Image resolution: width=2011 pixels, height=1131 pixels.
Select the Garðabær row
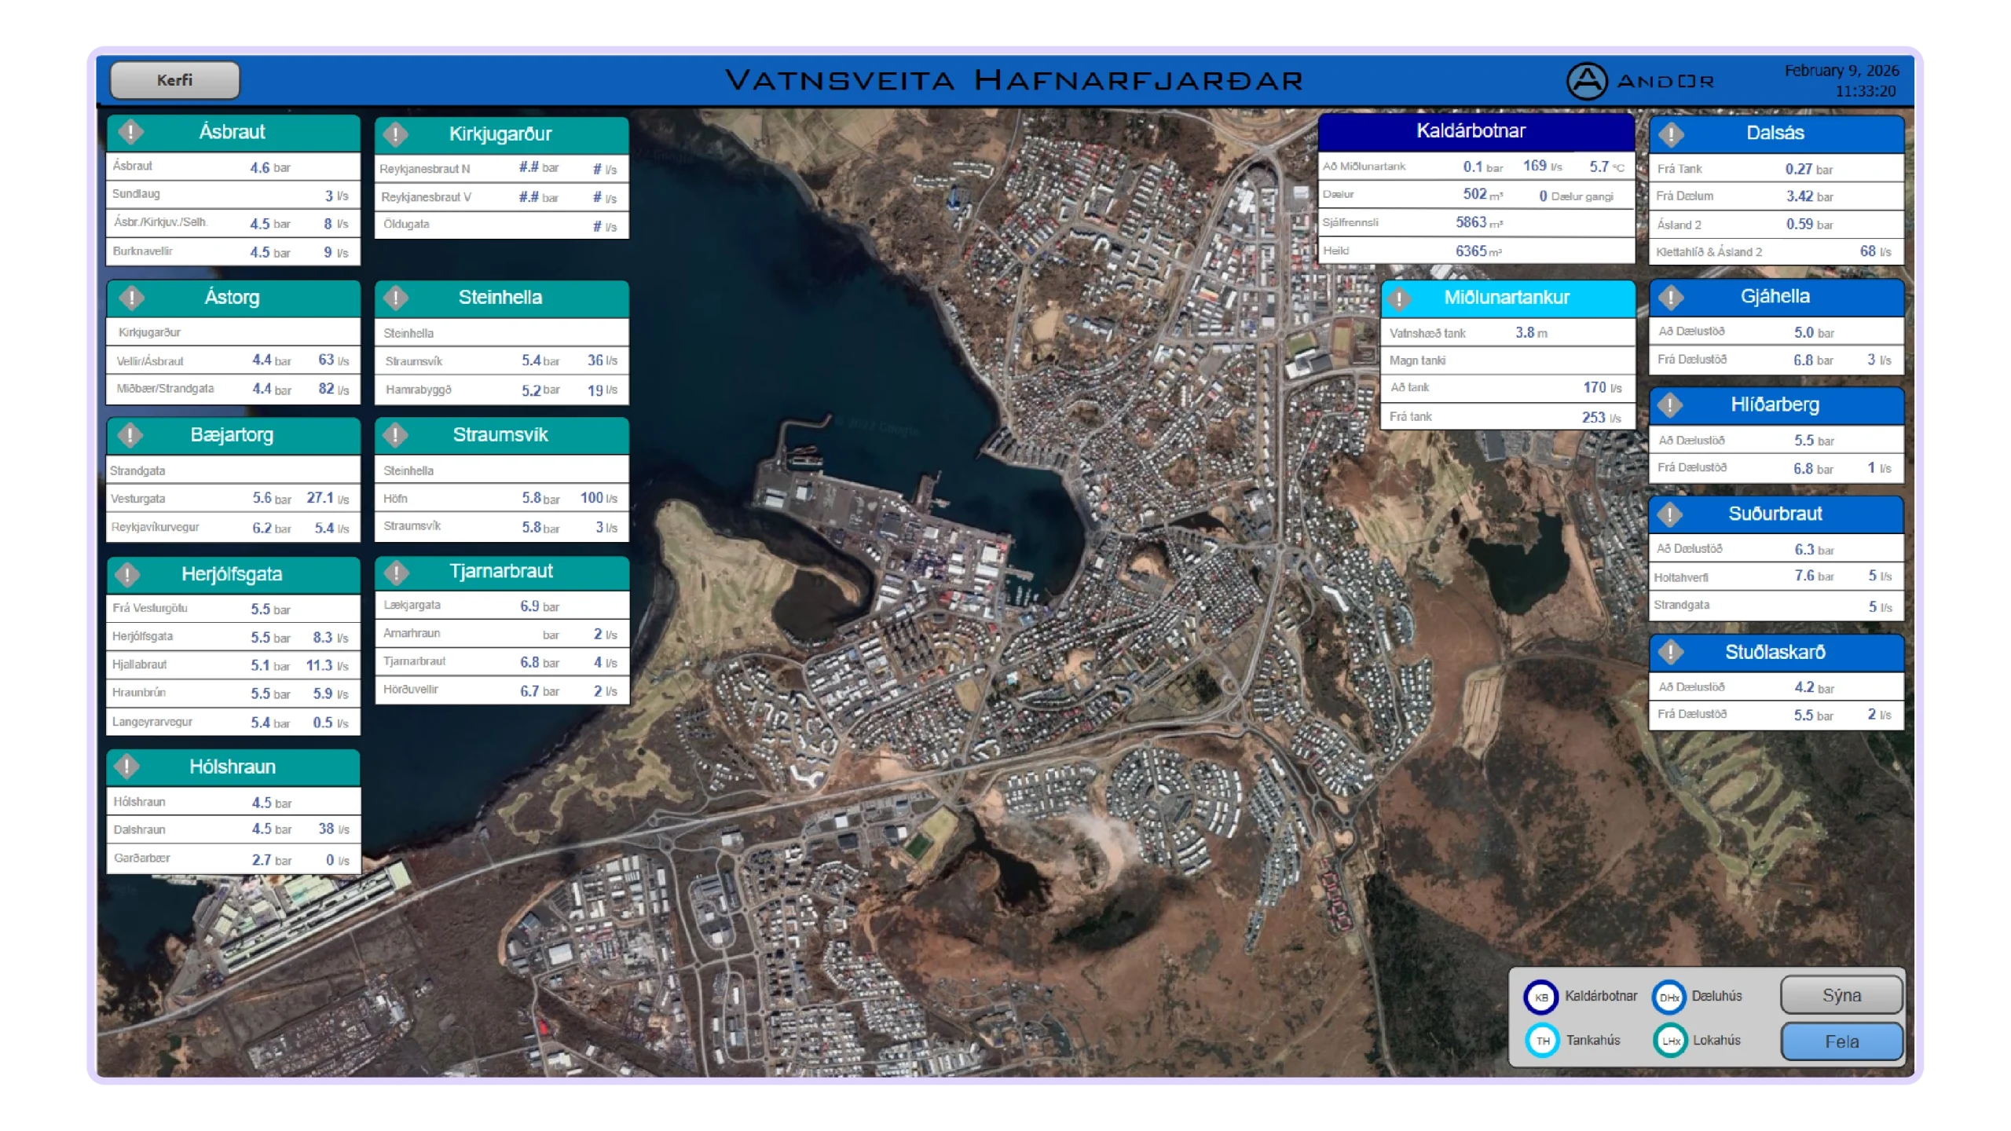coord(233,858)
